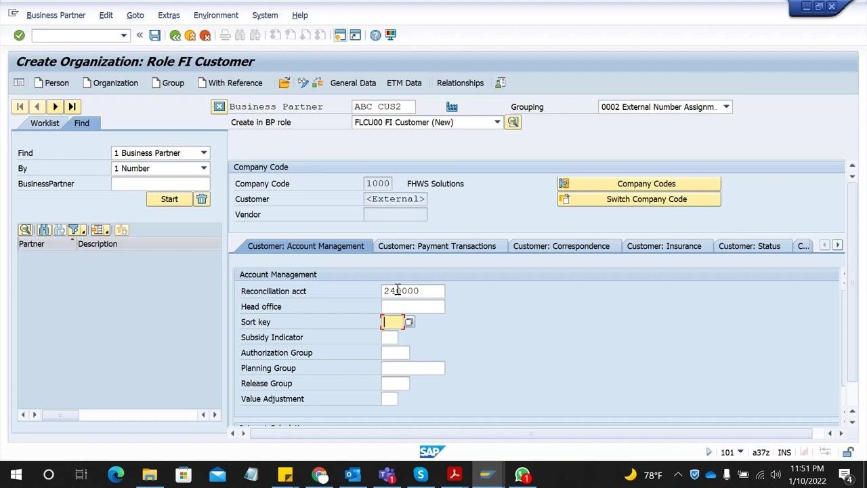
Task: Go to next record arrow
Action: pos(55,106)
